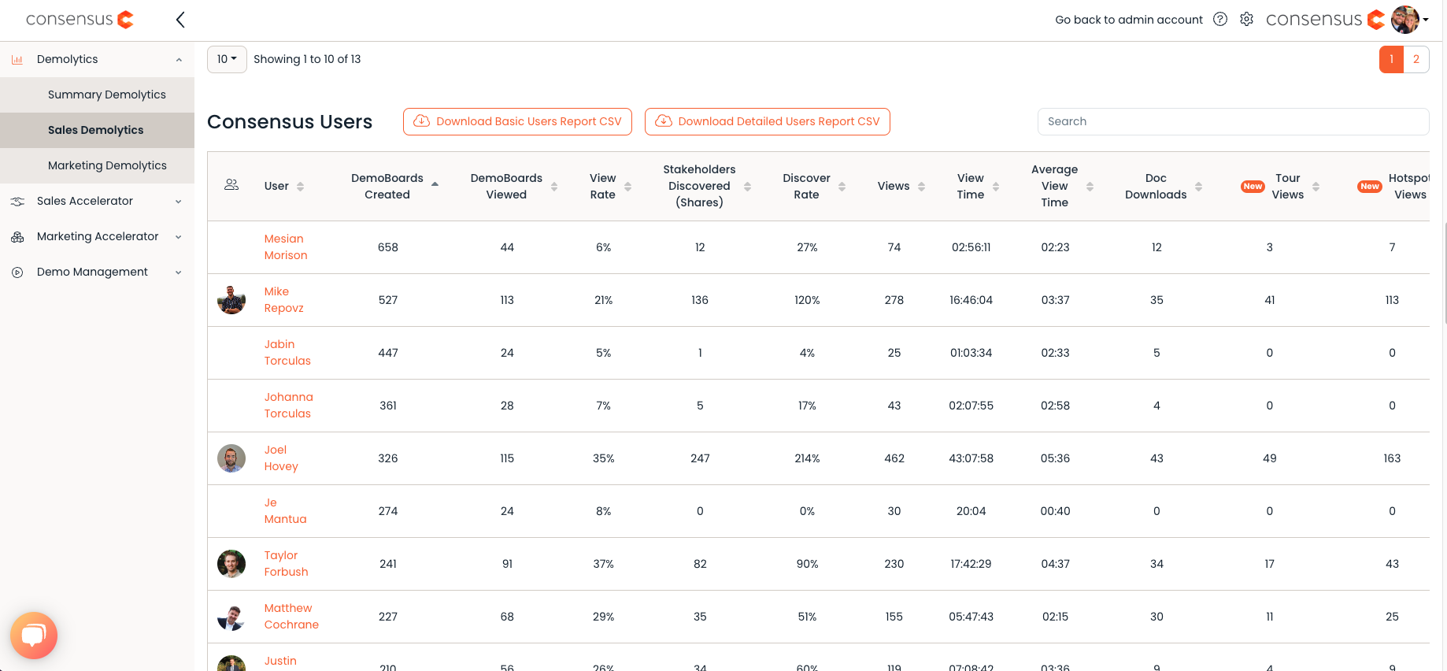Click Mike Repovz's avatar
Viewport: 1447px width, 671px height.
click(x=231, y=300)
